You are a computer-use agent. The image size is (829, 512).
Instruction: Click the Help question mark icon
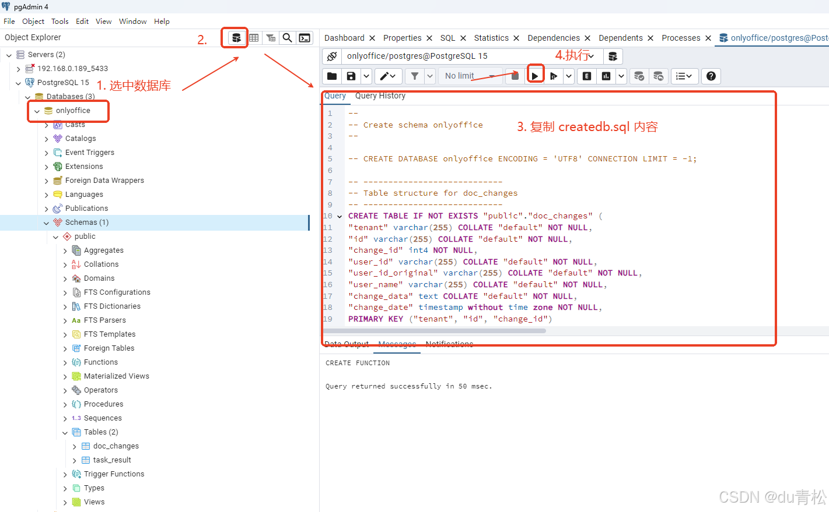coord(711,76)
